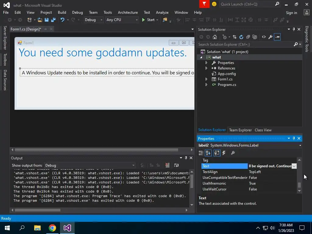Open the Architecture menu
The image size is (312, 234).
(x=128, y=12)
